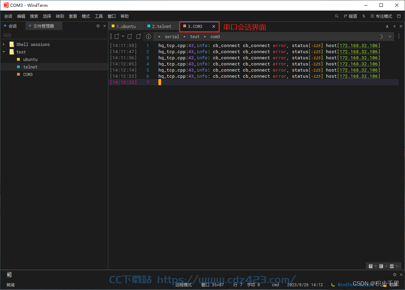This screenshot has width=405, height=290.
Task: Select the telnet session in tree
Action: click(30, 67)
